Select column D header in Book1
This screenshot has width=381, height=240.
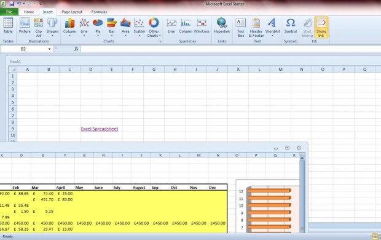(x=90, y=70)
